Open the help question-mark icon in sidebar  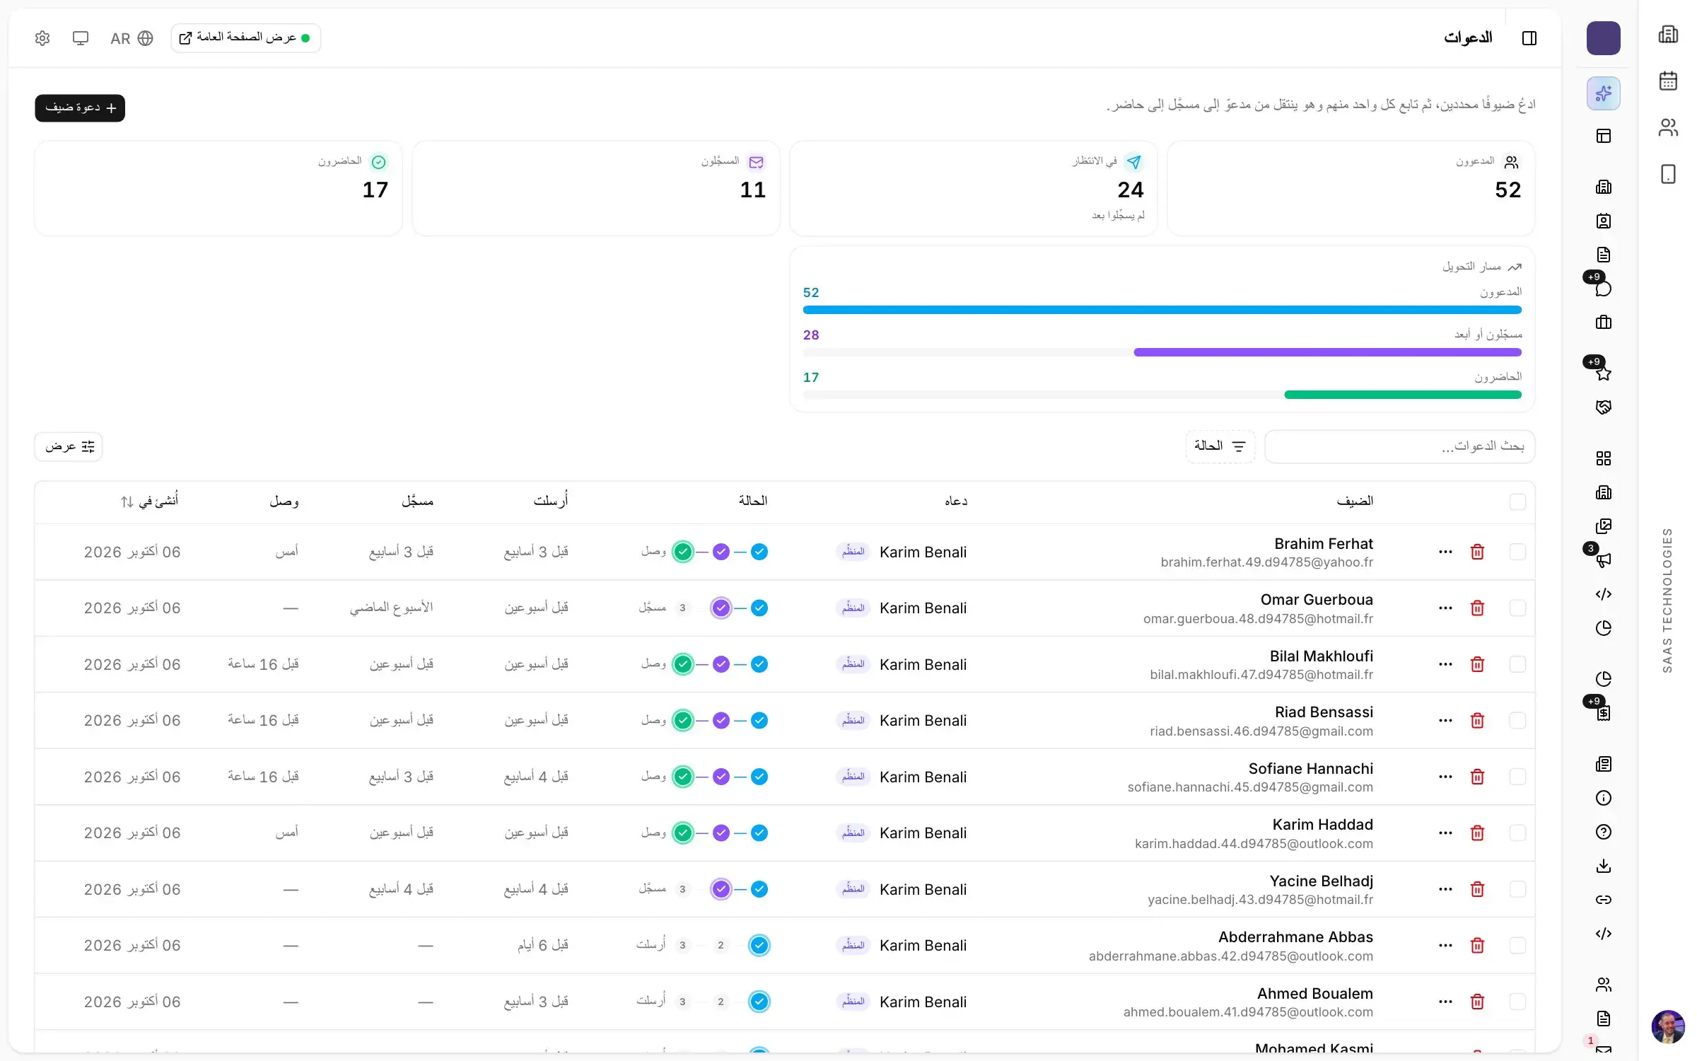point(1603,832)
